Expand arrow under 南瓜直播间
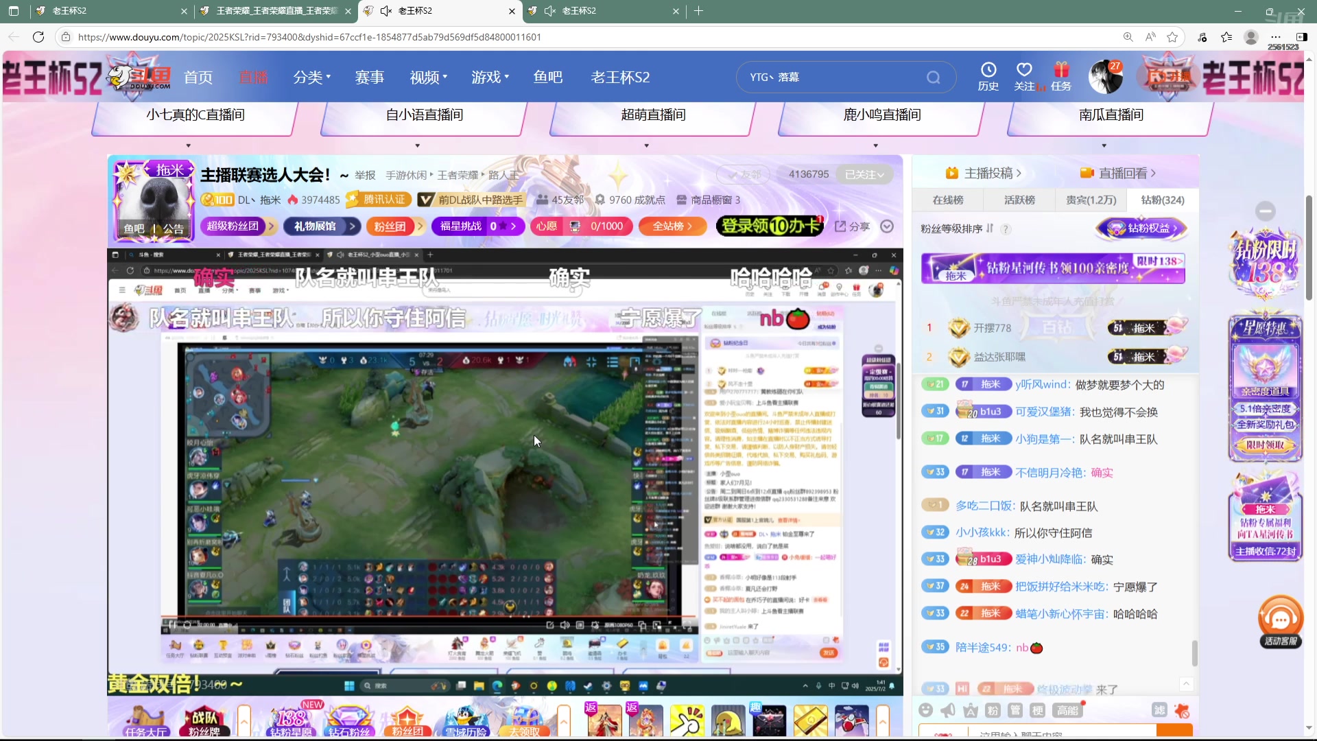 click(1104, 145)
